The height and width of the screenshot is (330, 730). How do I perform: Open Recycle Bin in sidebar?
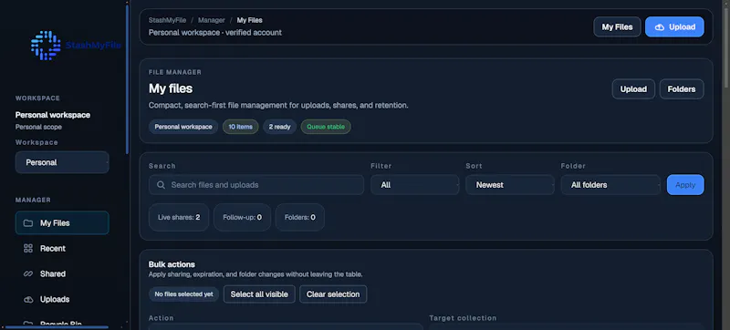pos(62,324)
